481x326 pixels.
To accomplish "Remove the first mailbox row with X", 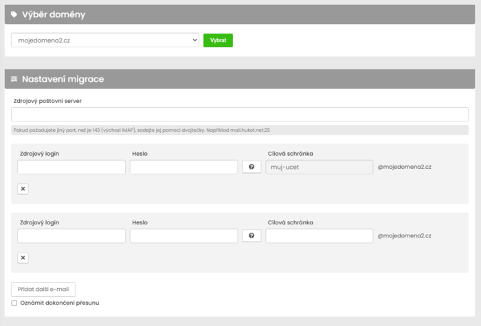I will coord(23,189).
